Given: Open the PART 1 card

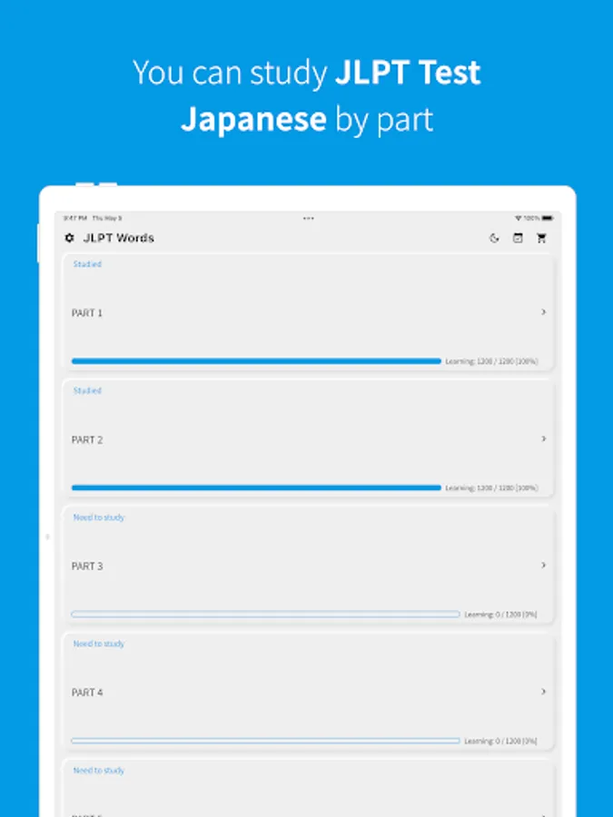Looking at the screenshot, I should [308, 312].
